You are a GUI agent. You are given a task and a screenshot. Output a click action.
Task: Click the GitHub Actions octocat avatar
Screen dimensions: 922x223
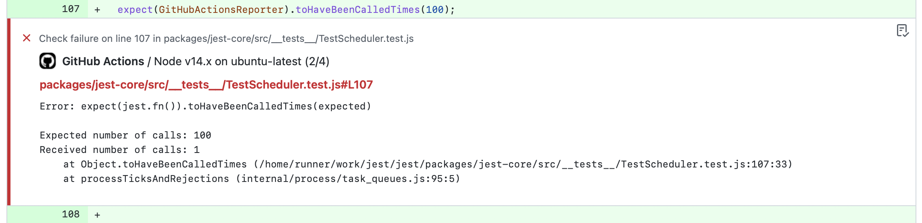48,61
